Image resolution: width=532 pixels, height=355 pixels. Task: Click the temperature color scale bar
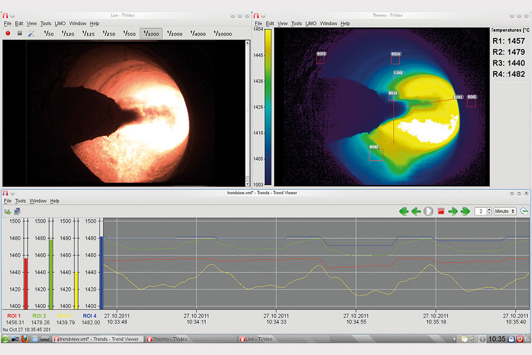268,106
